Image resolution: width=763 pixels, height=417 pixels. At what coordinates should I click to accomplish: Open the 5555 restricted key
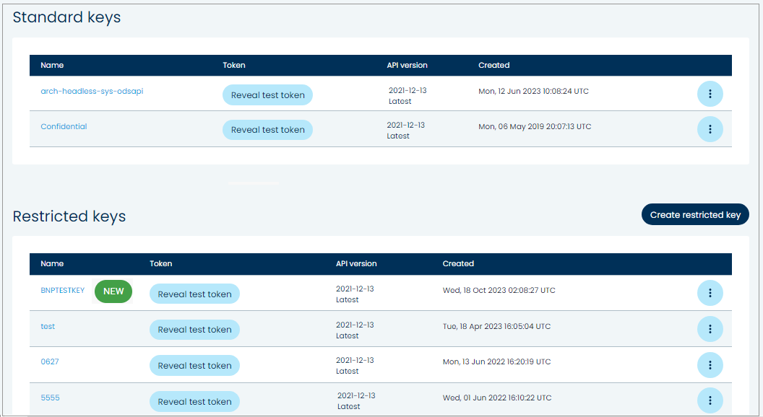click(50, 398)
